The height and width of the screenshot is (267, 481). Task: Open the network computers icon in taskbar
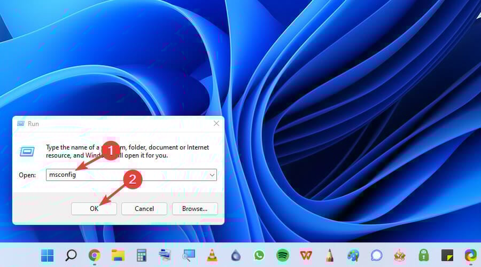[x=165, y=255]
